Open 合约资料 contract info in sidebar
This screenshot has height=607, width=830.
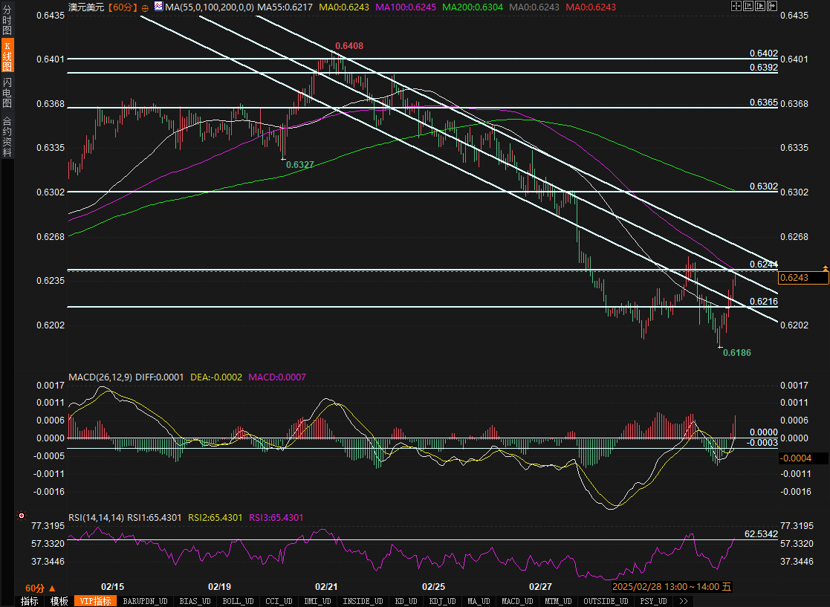point(7,137)
